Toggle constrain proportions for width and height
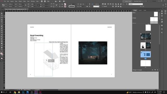Viewport: 167px width, 94px height. click(x=26, y=5)
